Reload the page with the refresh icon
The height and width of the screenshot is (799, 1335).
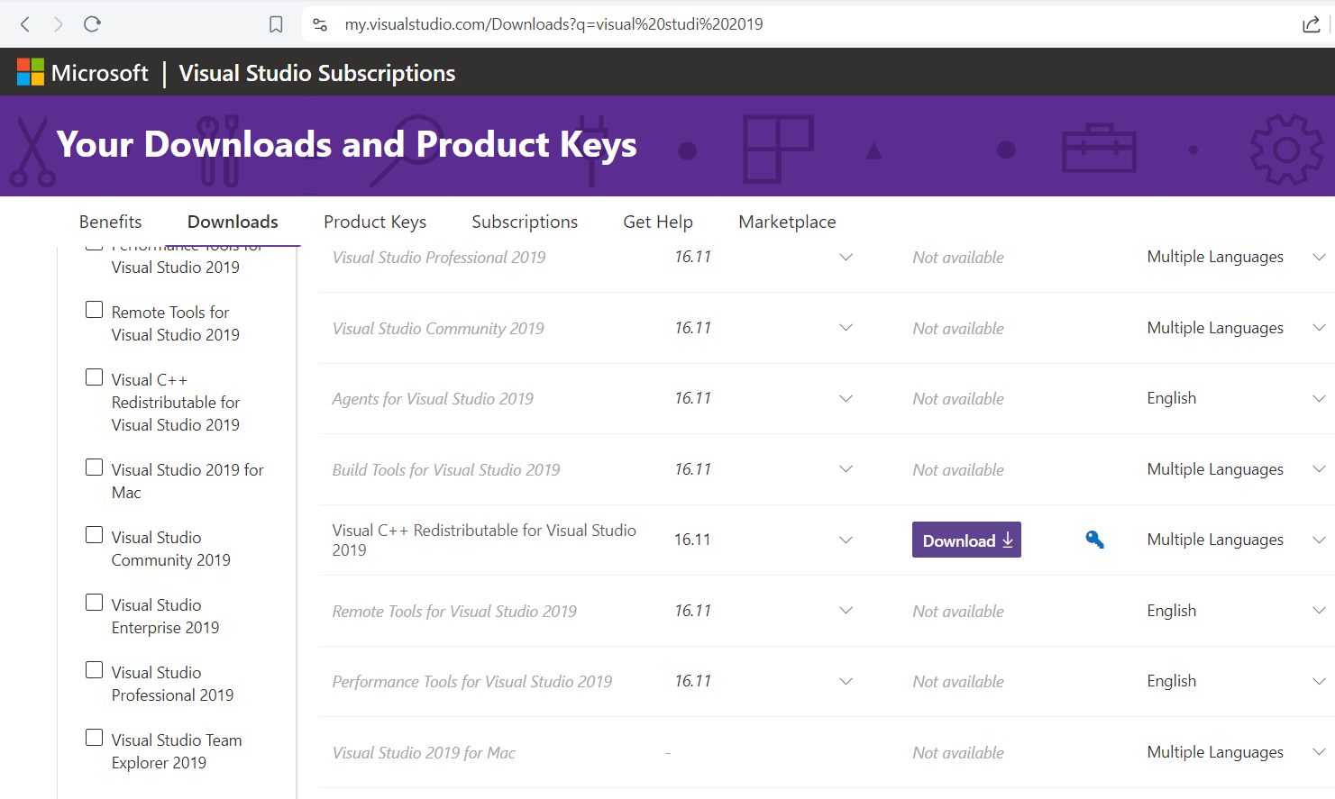[x=92, y=24]
